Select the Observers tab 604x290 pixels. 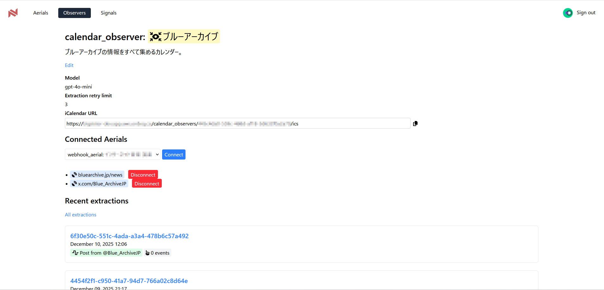(74, 13)
